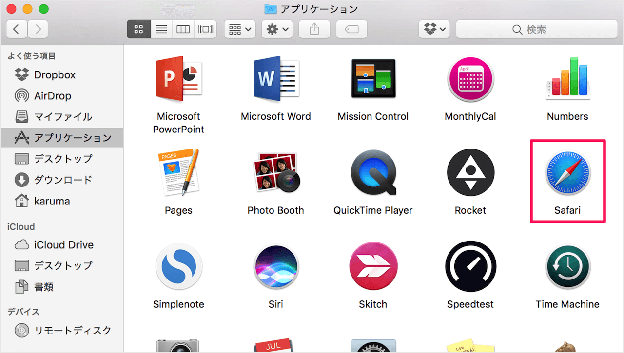Select the Microsoft Word app icon
This screenshot has width=624, height=353.
[276, 78]
